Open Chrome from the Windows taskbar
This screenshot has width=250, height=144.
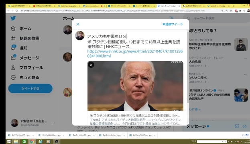(32, 141)
